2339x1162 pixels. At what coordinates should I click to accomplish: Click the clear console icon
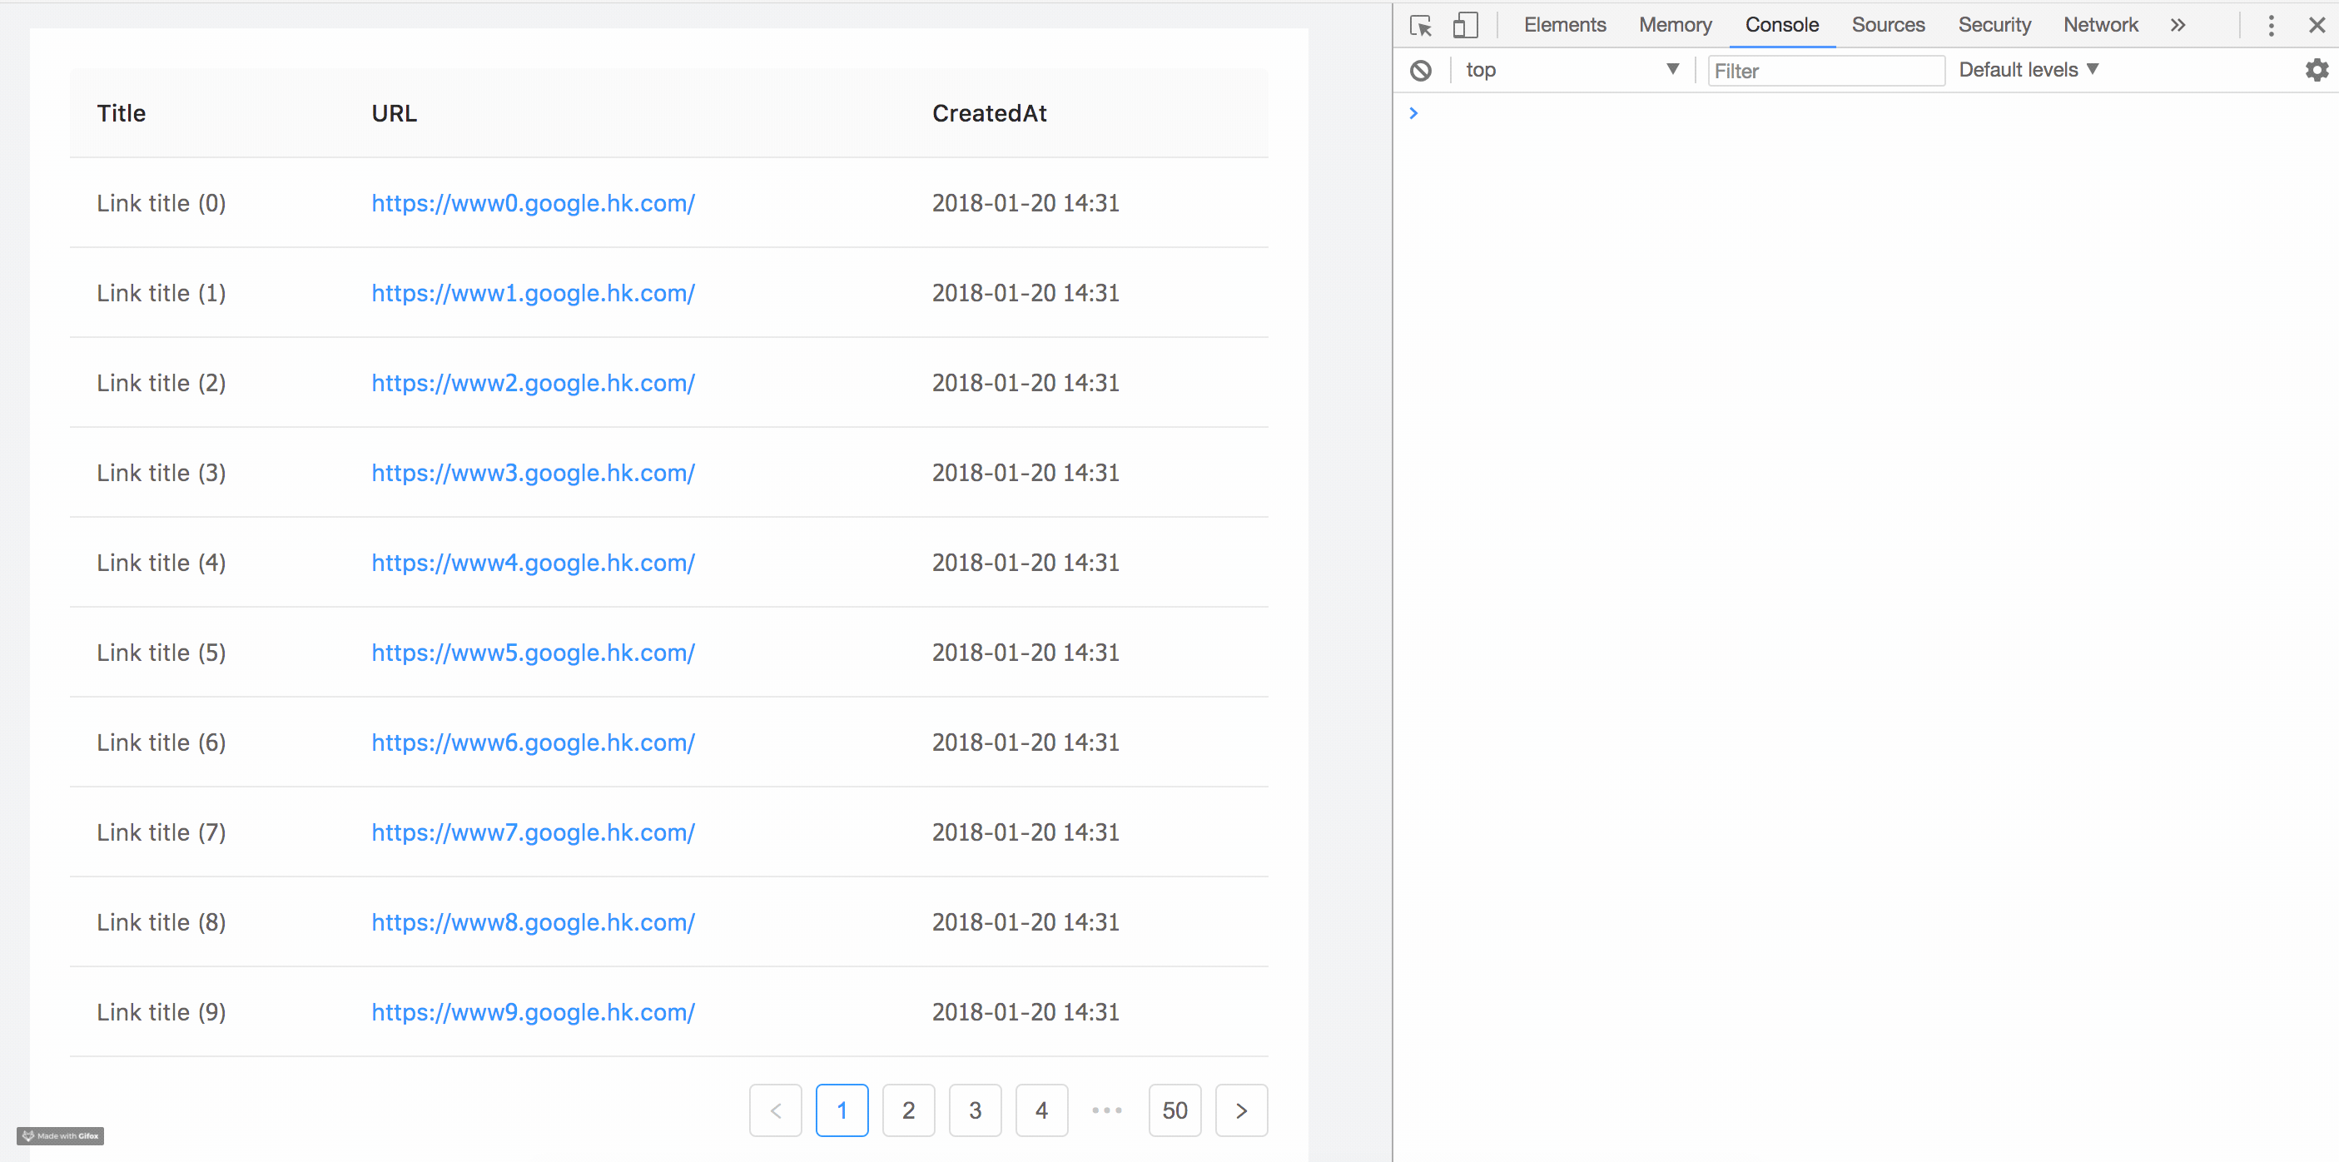(x=1421, y=70)
